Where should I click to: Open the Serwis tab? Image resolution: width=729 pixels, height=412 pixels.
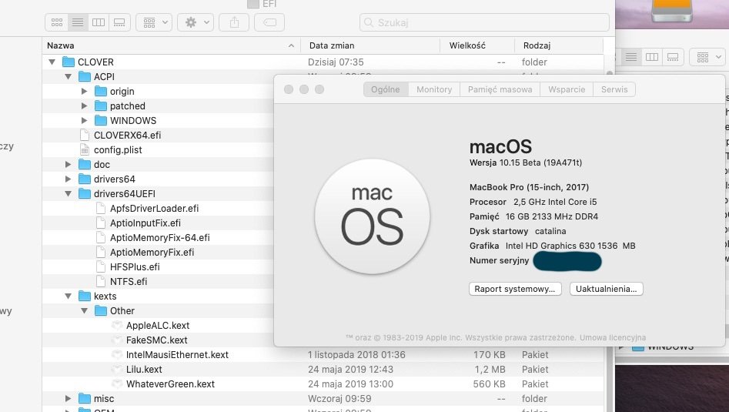click(x=614, y=89)
